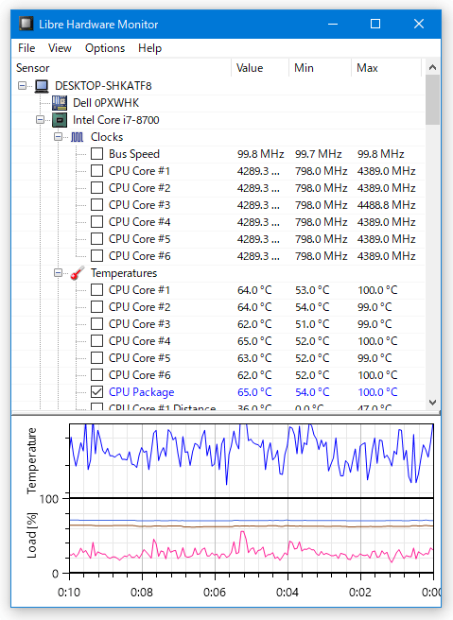
Task: Open the Help menu
Action: (x=150, y=48)
